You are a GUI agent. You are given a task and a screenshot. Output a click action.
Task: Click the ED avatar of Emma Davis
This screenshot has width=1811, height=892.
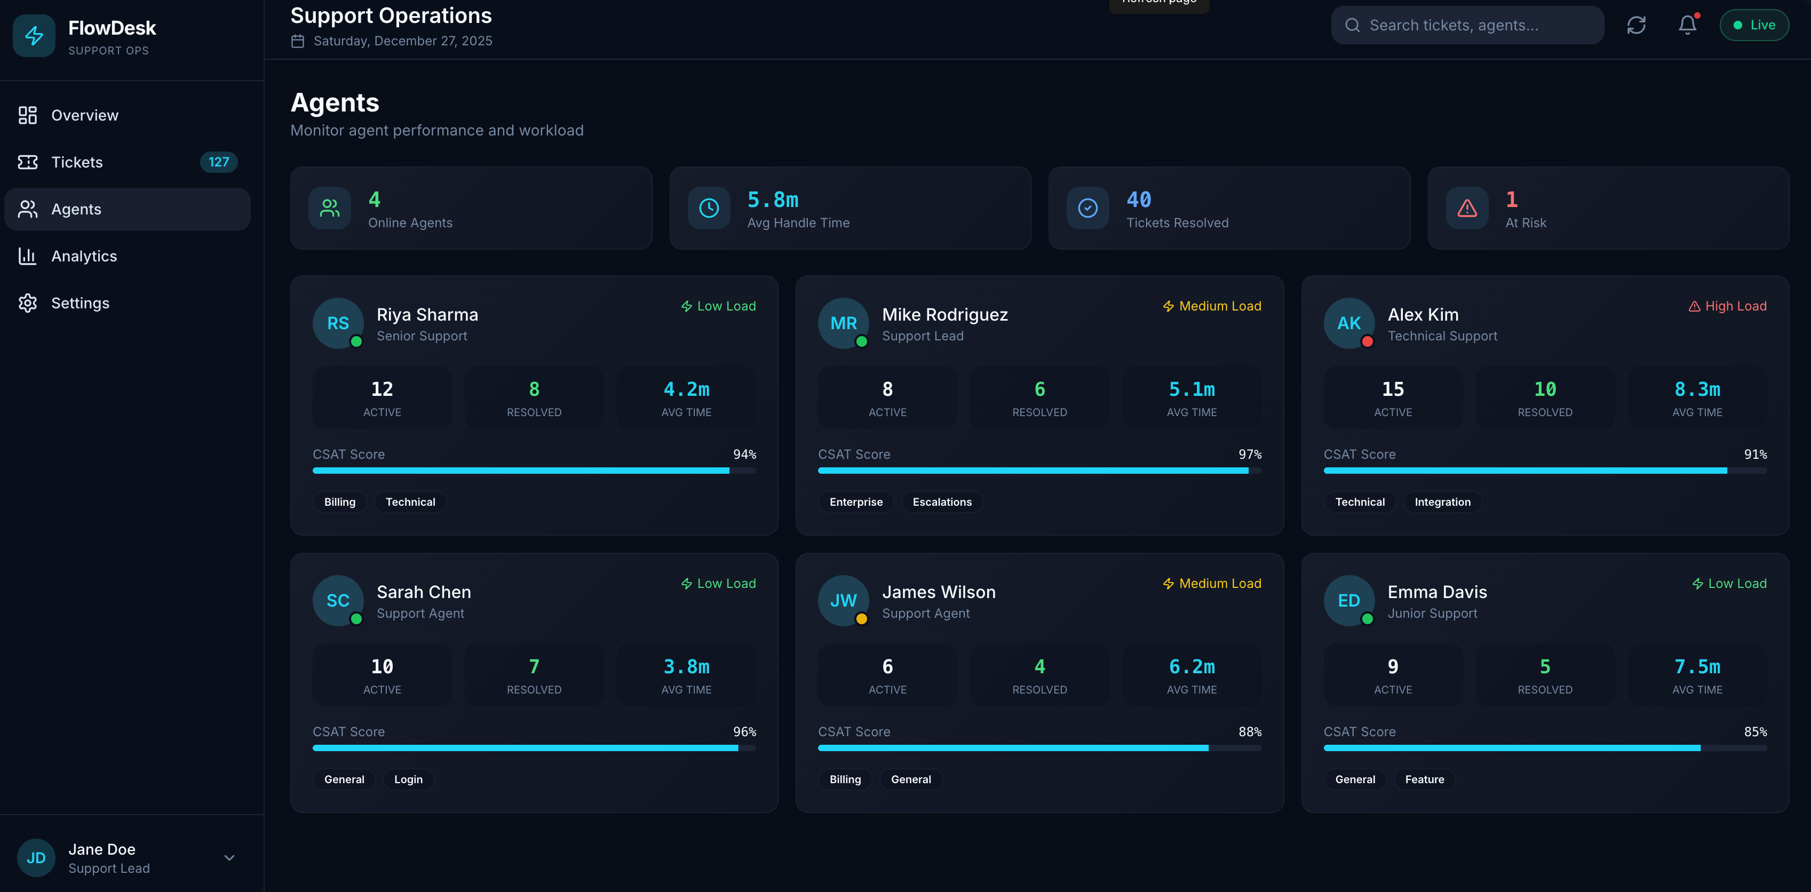(1349, 601)
